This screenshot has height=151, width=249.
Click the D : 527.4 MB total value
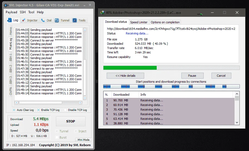(x=19, y=136)
